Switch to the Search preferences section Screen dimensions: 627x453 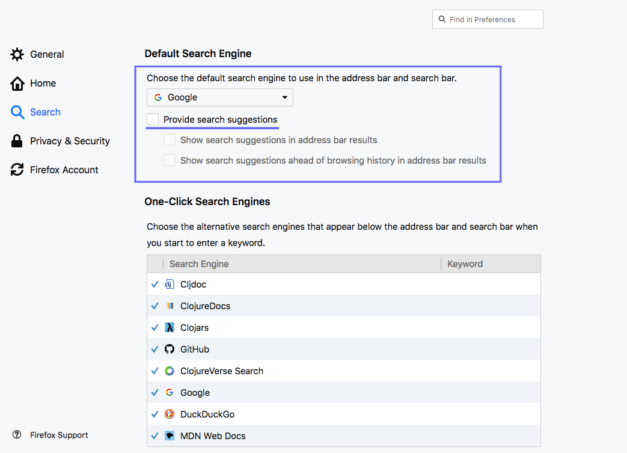[x=45, y=112]
